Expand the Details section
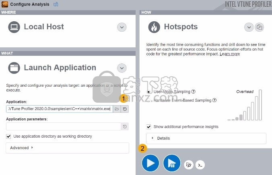 coord(206,138)
